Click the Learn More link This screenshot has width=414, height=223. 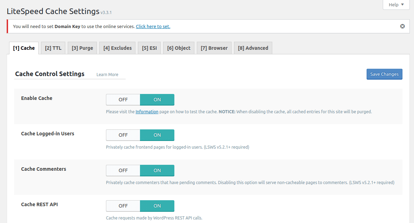point(107,75)
